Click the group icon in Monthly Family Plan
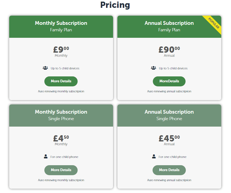This screenshot has height=193, width=231. tap(45, 68)
